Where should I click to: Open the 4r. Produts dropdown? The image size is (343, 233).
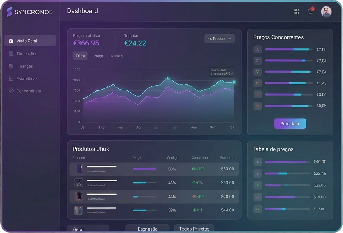[x=219, y=38]
